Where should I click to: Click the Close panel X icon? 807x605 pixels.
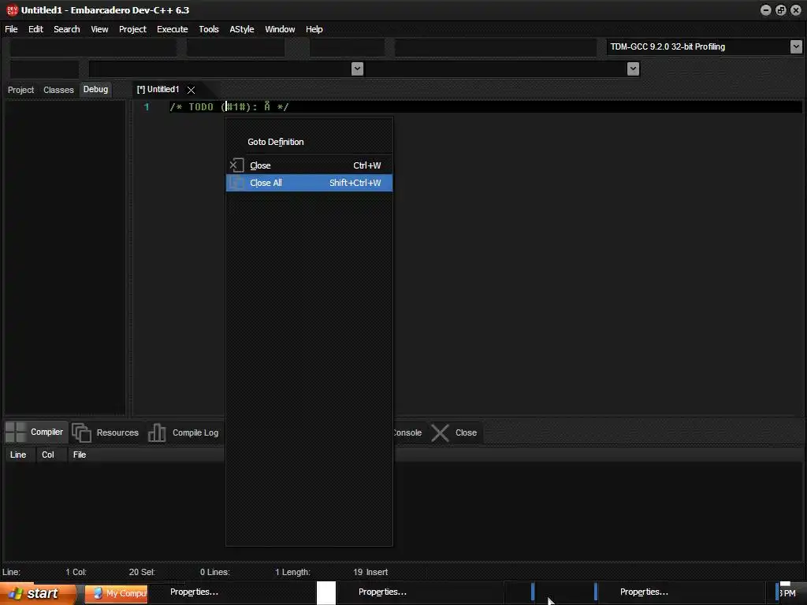[x=440, y=432]
